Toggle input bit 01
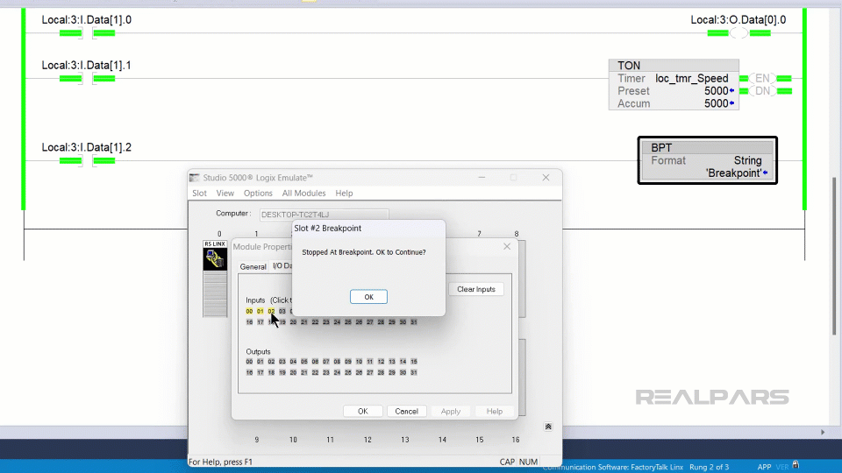842x473 pixels. tap(260, 311)
